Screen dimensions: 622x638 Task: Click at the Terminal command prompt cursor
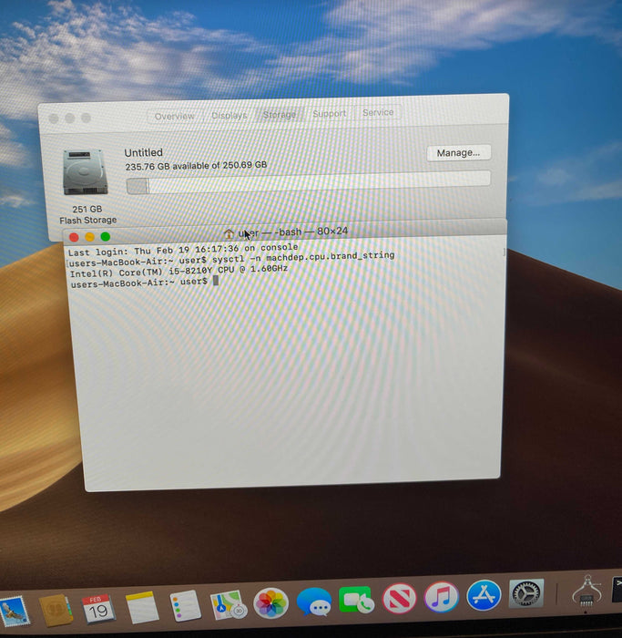click(x=216, y=281)
